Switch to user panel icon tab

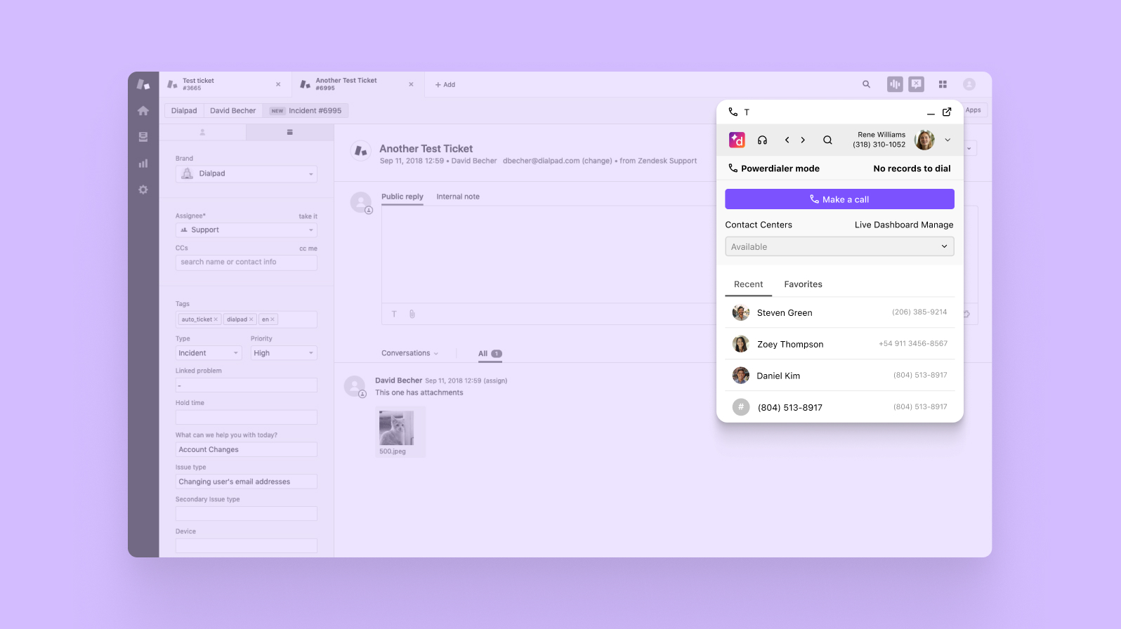[x=202, y=132]
